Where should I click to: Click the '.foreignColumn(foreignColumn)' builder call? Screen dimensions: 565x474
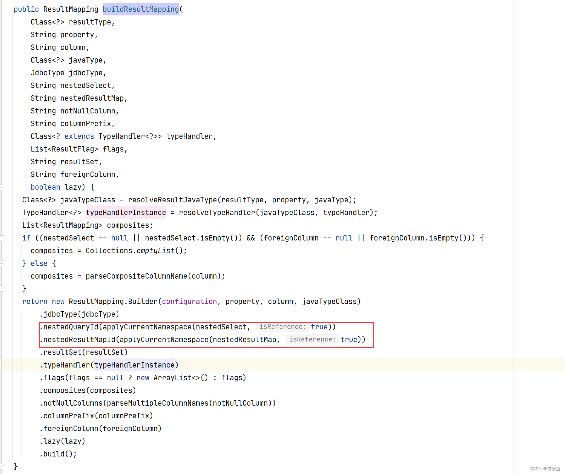tap(100, 429)
